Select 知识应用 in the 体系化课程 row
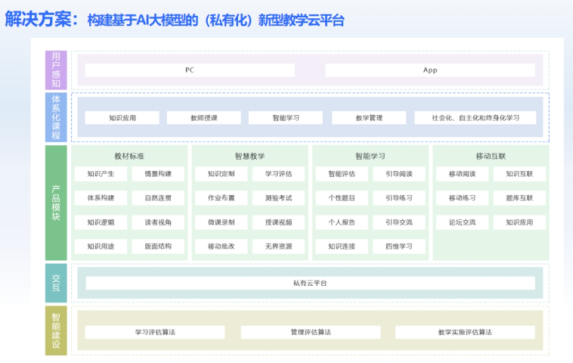Image resolution: width=573 pixels, height=363 pixels. 122,118
